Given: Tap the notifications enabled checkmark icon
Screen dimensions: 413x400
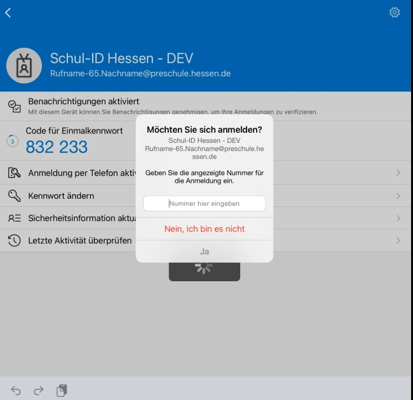Looking at the screenshot, I should click(14, 106).
